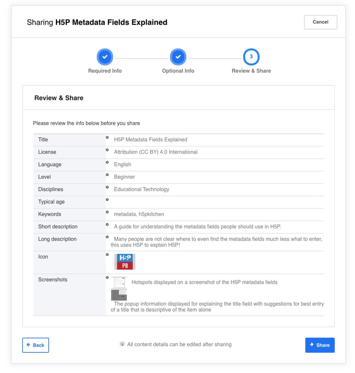355x373 pixels.
Task: Click the H5P PB icon image
Action: point(125,262)
